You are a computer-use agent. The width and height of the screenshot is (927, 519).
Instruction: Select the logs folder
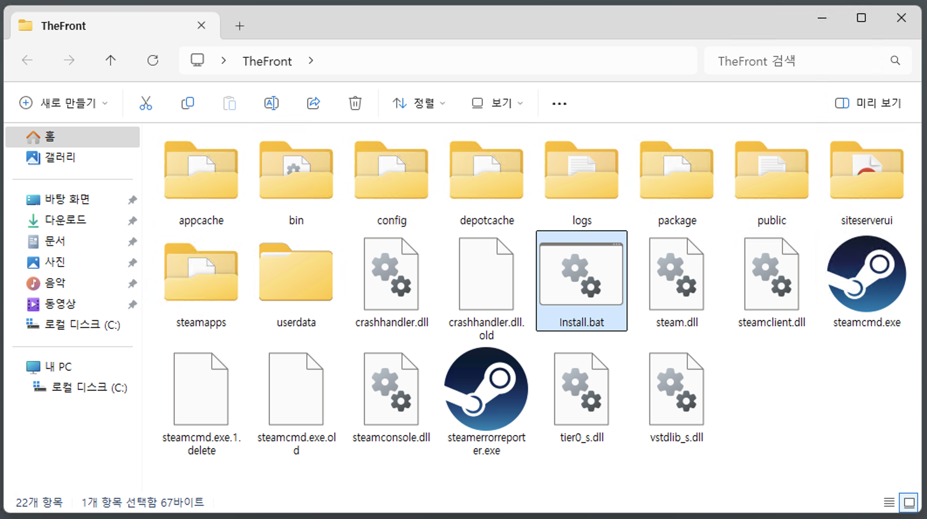581,183
